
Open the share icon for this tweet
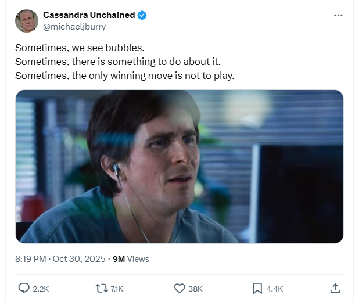click(335, 288)
